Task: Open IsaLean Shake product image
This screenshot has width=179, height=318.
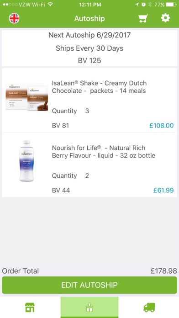Action: (x=27, y=97)
